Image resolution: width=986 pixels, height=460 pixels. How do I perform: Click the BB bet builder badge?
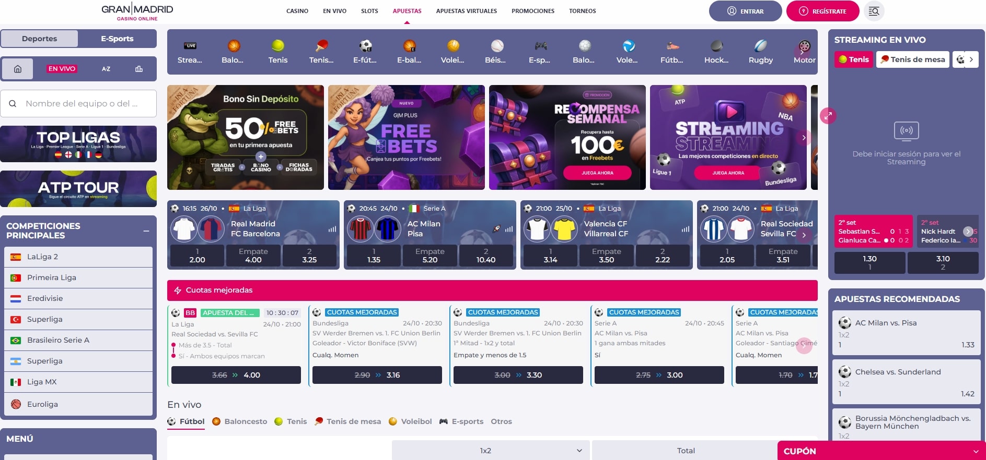(190, 313)
